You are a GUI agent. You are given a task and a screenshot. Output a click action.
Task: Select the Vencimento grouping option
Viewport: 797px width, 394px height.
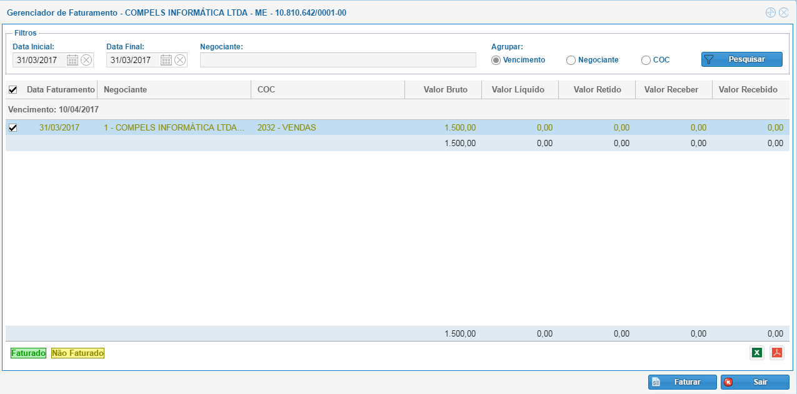click(496, 60)
